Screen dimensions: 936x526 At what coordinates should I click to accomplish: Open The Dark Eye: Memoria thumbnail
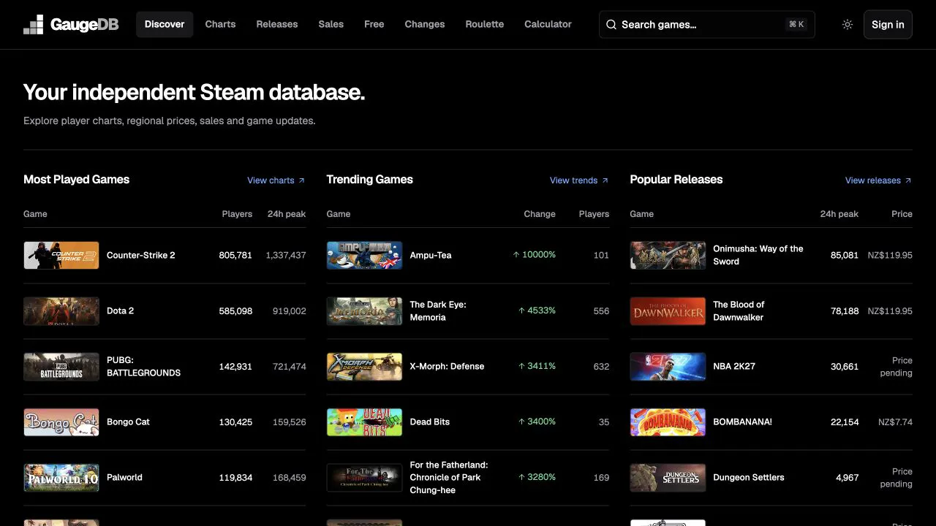pyautogui.click(x=364, y=310)
